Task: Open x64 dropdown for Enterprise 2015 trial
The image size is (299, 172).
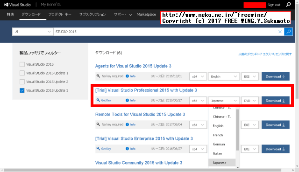Action: (198, 149)
